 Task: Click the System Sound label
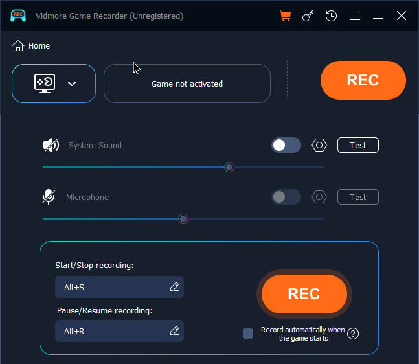click(x=95, y=145)
